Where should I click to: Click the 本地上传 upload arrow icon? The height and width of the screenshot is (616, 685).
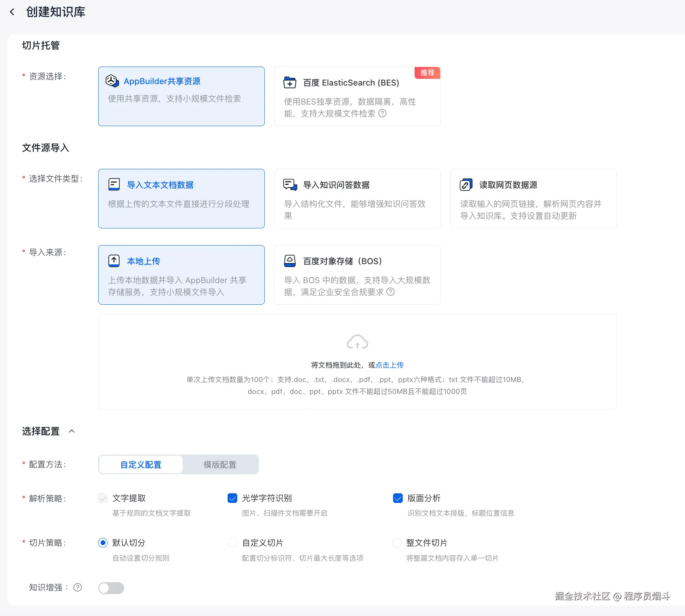tap(114, 261)
